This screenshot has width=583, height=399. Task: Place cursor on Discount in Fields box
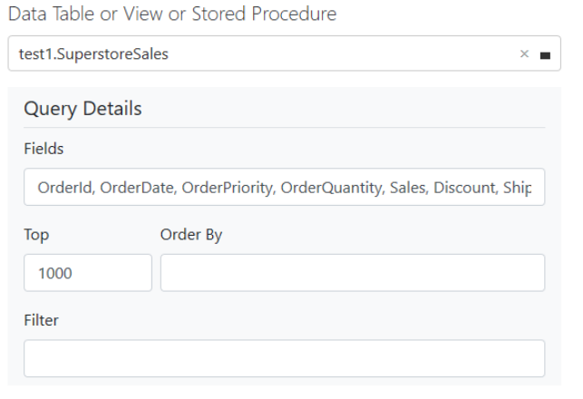(x=465, y=188)
